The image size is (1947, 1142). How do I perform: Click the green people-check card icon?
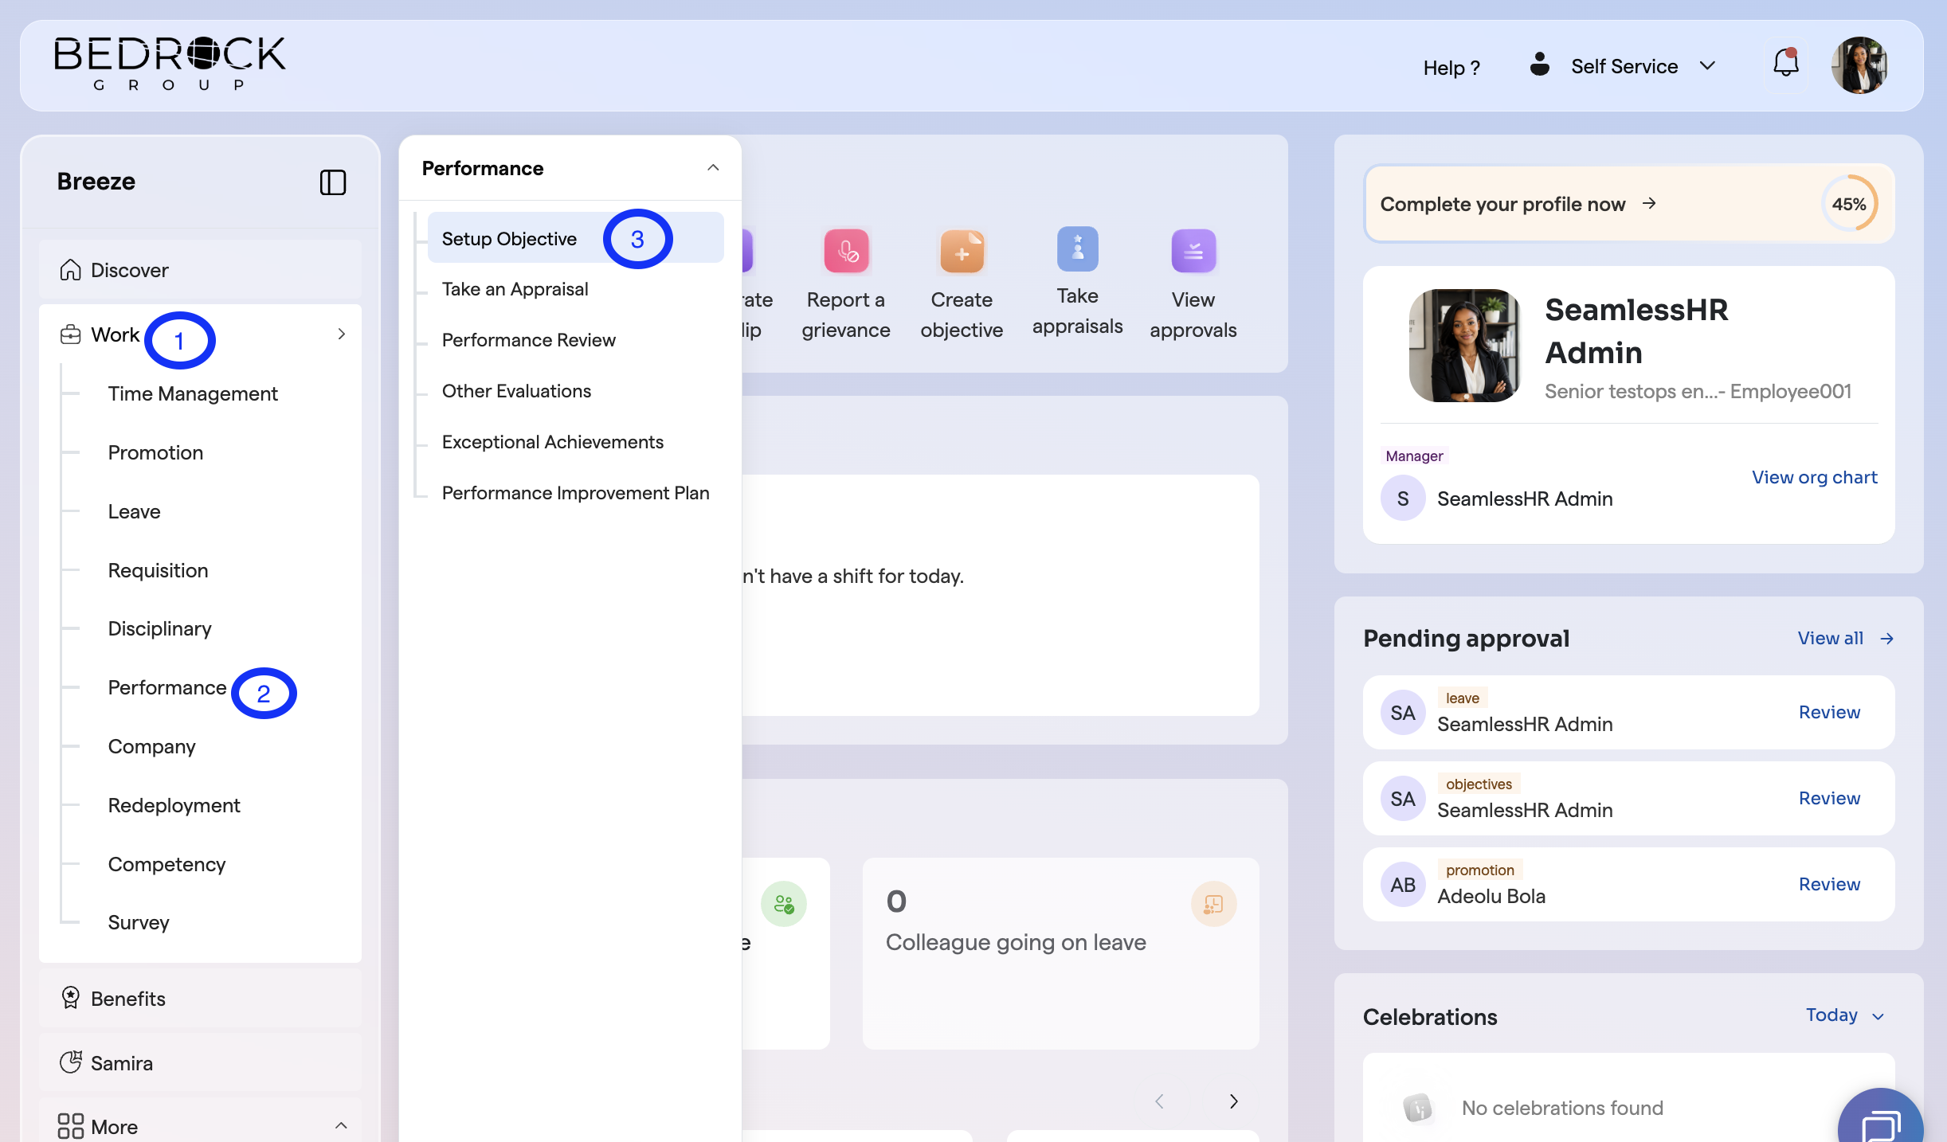click(783, 905)
